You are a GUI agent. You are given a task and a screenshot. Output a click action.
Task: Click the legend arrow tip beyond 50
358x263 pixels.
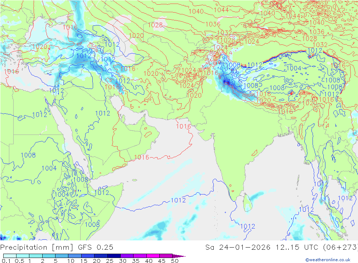[179, 256]
